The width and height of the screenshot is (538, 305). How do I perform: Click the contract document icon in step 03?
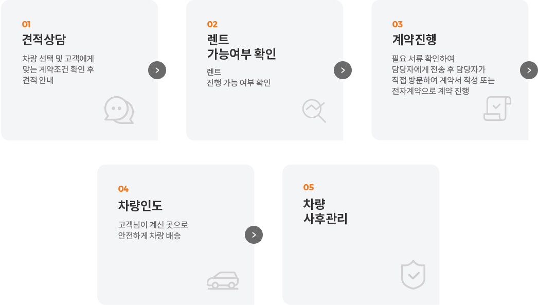[x=497, y=109]
